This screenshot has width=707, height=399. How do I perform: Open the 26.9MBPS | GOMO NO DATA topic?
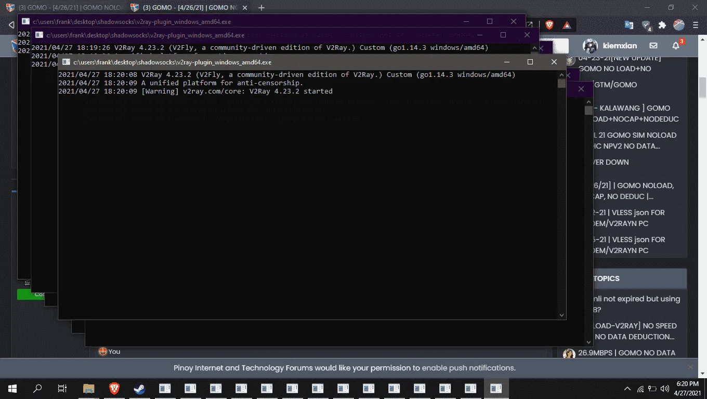tap(626, 353)
